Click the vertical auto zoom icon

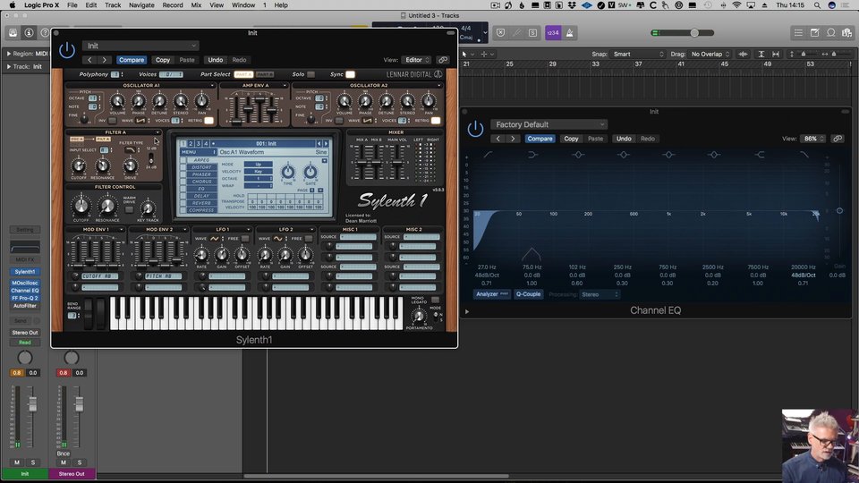[761, 55]
